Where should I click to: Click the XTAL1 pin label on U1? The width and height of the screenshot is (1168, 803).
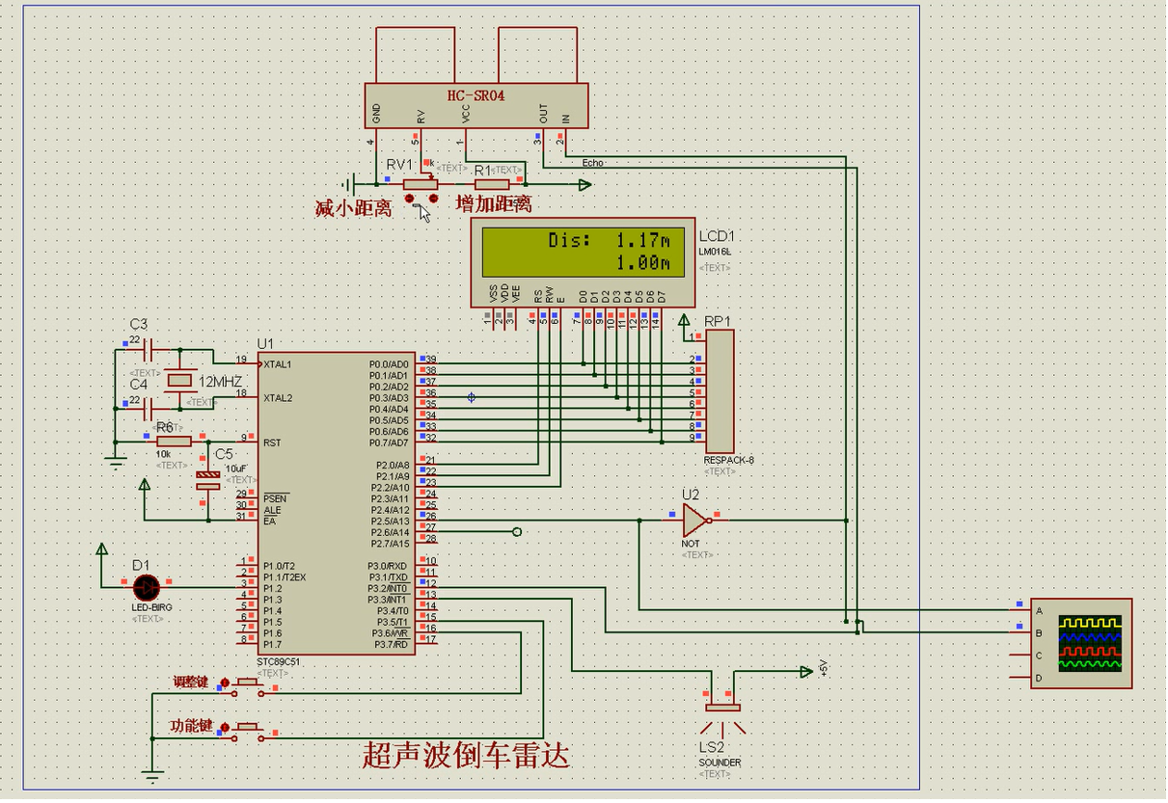click(x=277, y=364)
